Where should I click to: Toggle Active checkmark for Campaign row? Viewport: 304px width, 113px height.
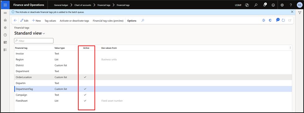pyautogui.click(x=85, y=95)
